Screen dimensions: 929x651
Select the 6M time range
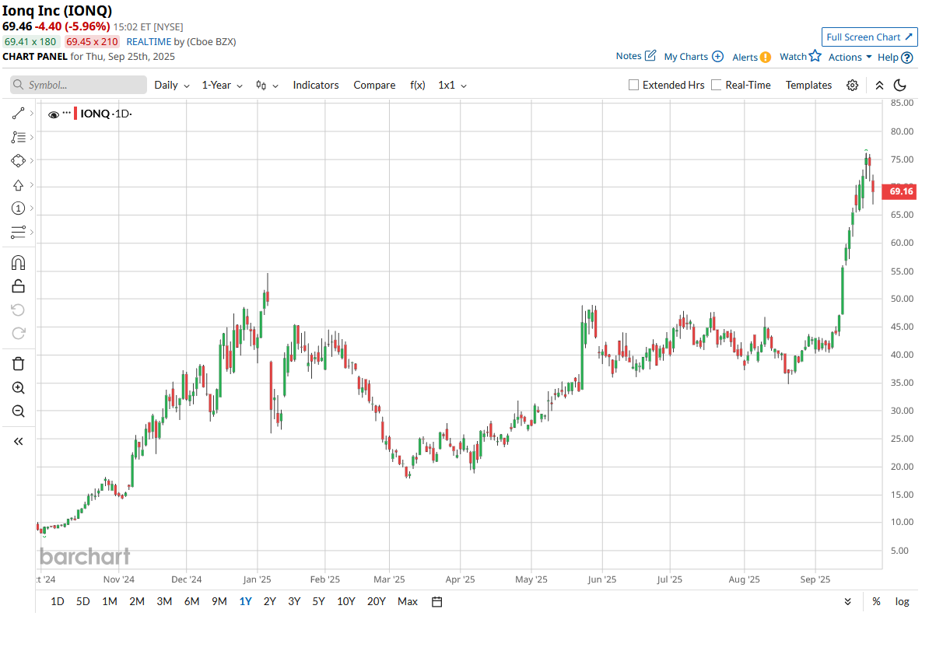point(191,602)
